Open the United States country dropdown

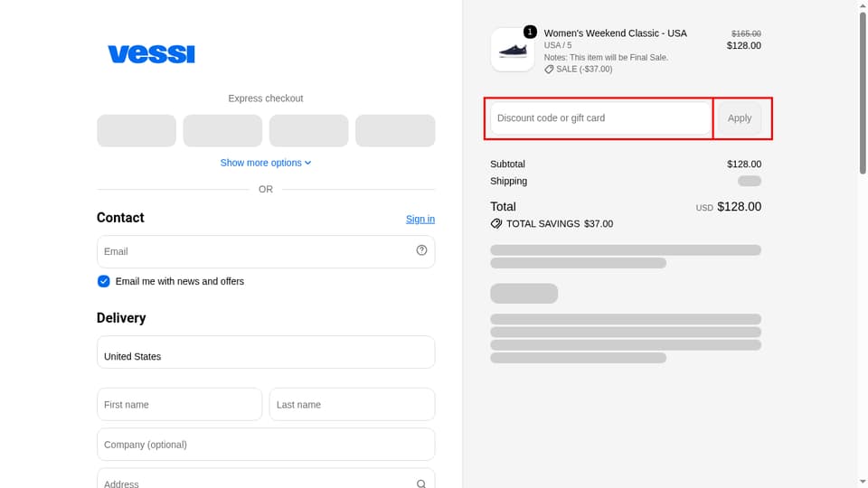[x=266, y=352]
